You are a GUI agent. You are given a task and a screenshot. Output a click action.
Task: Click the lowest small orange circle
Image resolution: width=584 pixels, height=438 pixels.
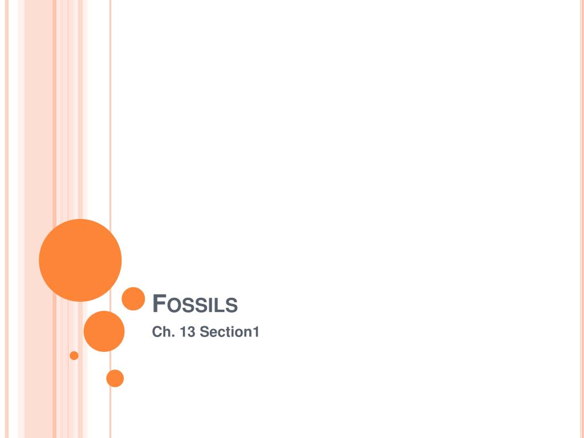click(x=115, y=378)
